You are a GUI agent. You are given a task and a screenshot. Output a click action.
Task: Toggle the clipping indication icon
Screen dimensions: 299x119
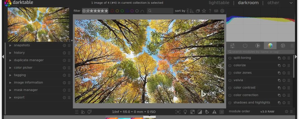click(x=200, y=112)
